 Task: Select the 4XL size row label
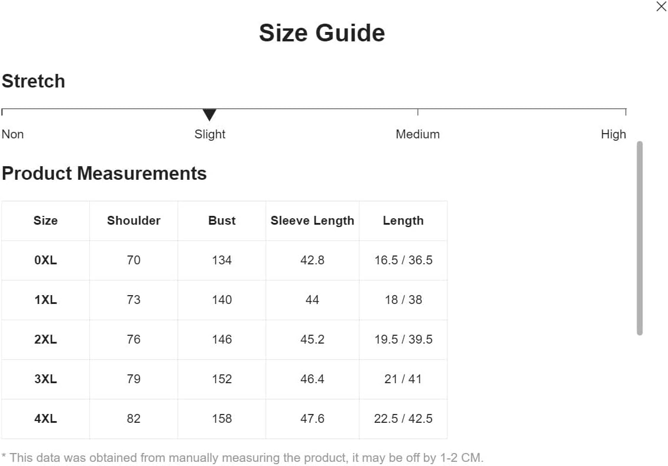(x=46, y=419)
